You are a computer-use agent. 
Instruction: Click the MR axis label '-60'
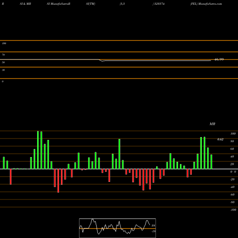coord(232,195)
